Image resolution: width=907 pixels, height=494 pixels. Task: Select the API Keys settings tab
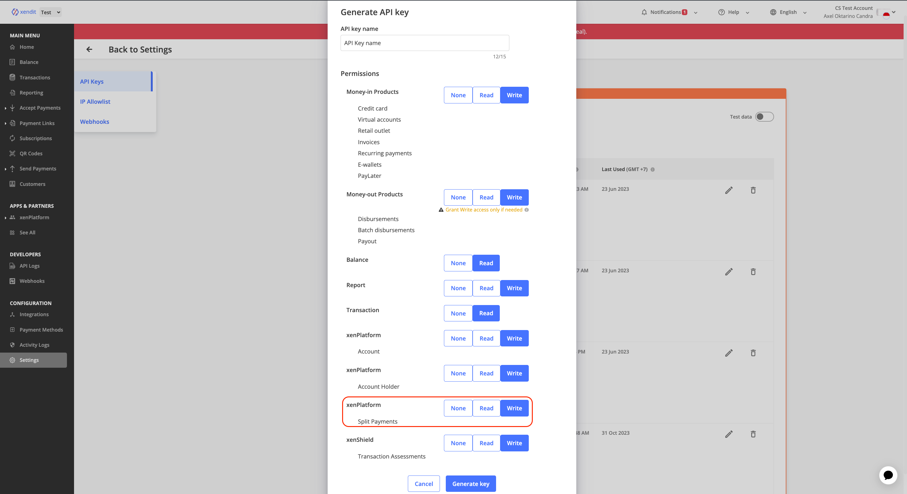[x=113, y=82]
